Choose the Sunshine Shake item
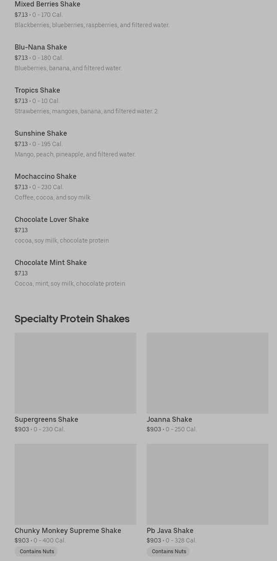Viewport: 277px width, 561px height. [x=41, y=133]
